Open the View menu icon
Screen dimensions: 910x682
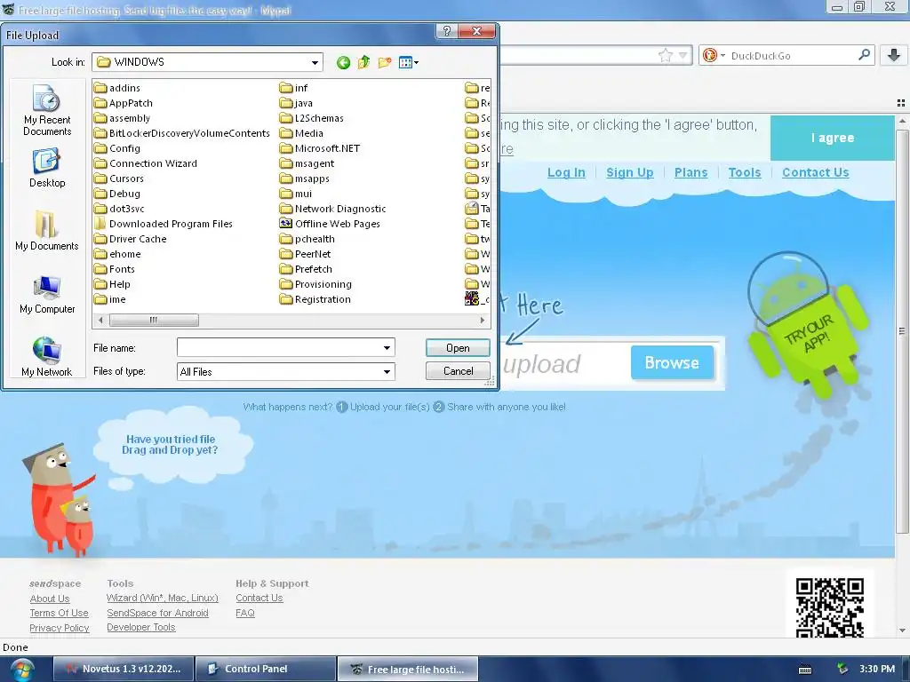click(409, 62)
